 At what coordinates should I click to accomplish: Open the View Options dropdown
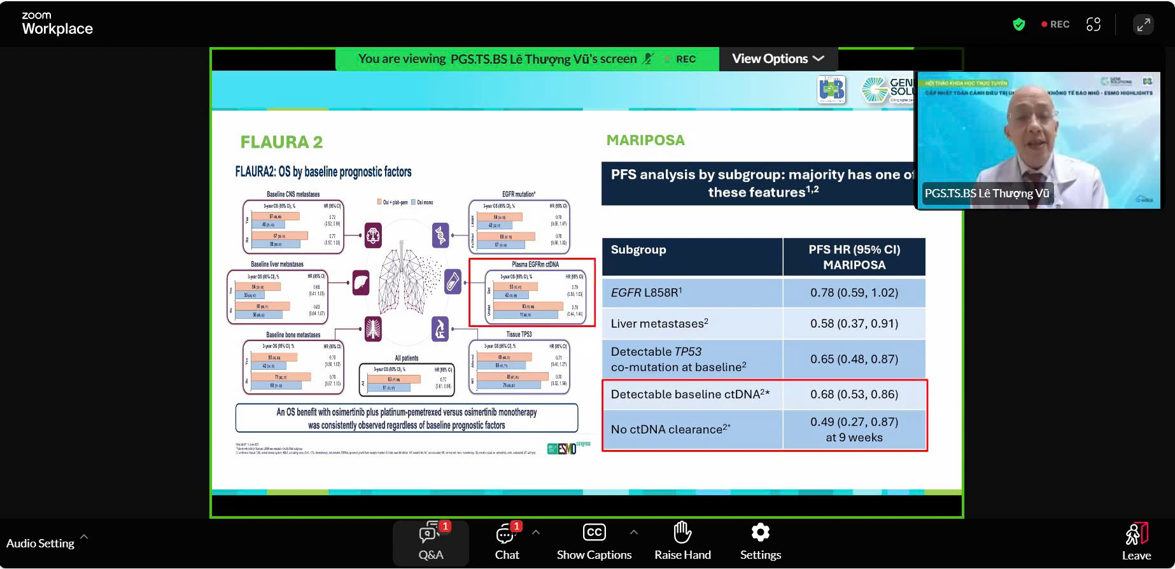(x=778, y=59)
